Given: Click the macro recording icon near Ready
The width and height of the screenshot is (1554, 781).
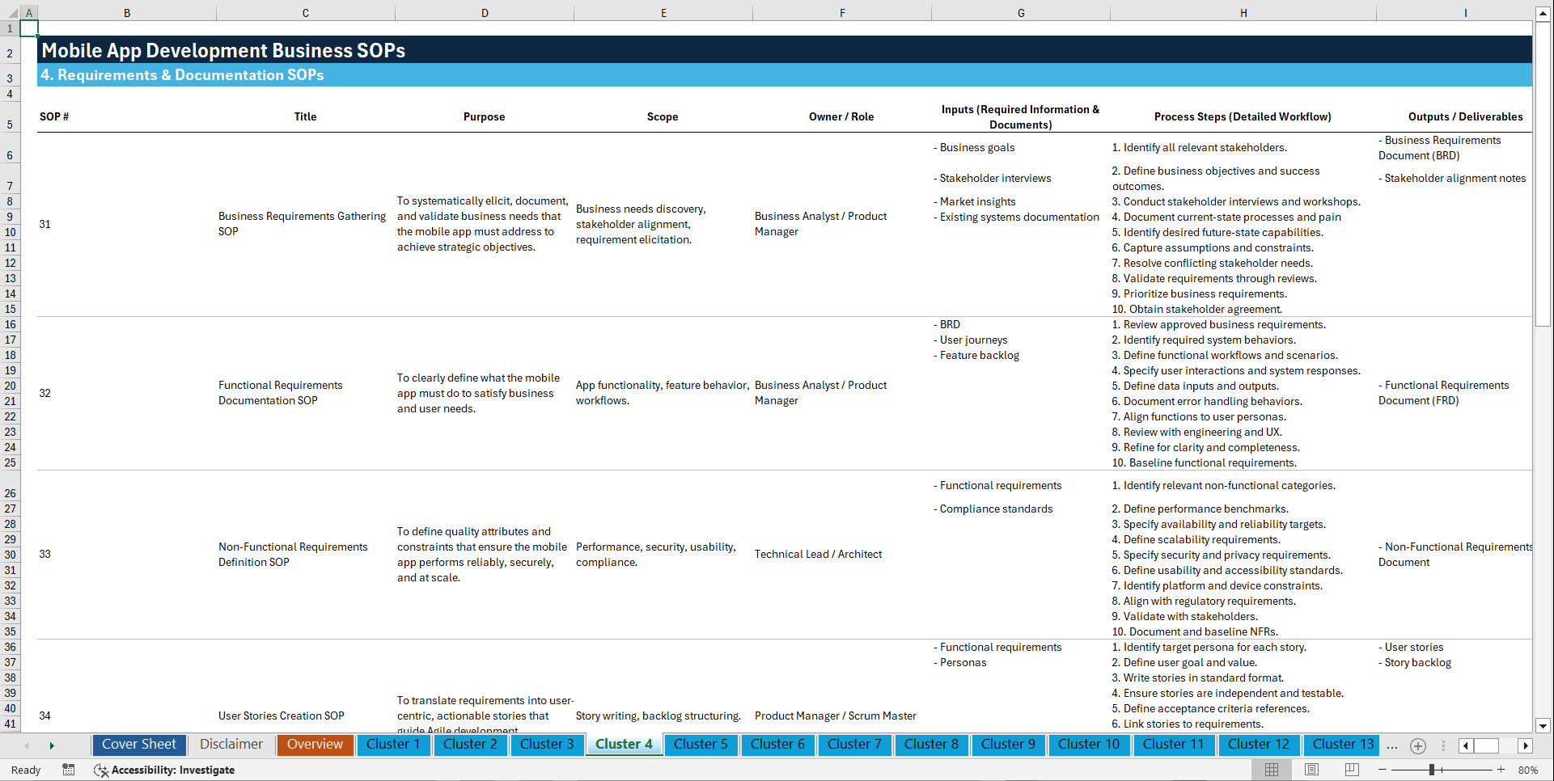Looking at the screenshot, I should [x=69, y=770].
